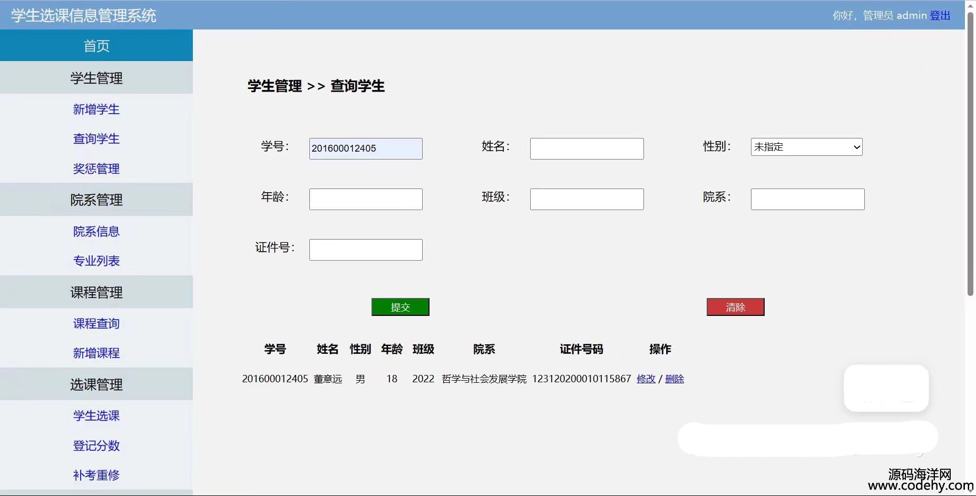Click the 证件号 text box
976x496 pixels.
tap(366, 250)
